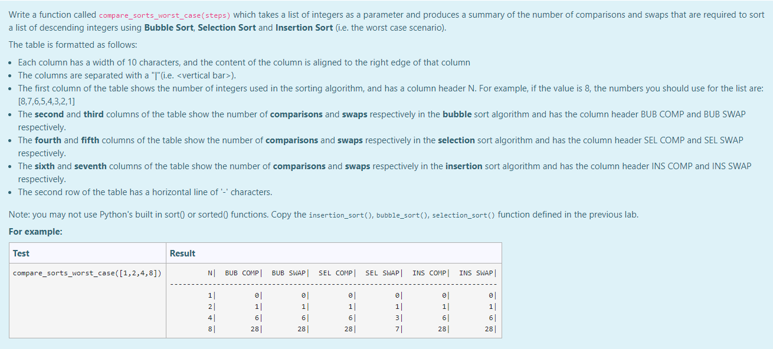Click the 'Result' column header
Viewport: 773px width, 349px height.
pos(182,253)
